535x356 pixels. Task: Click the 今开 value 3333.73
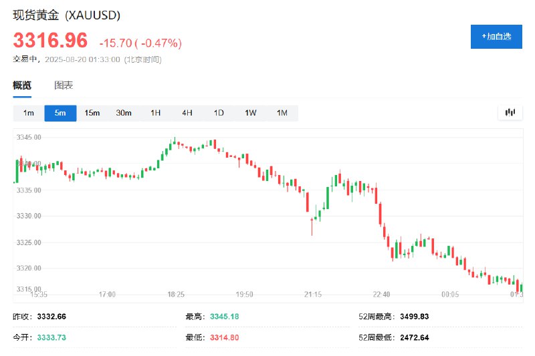click(x=51, y=337)
